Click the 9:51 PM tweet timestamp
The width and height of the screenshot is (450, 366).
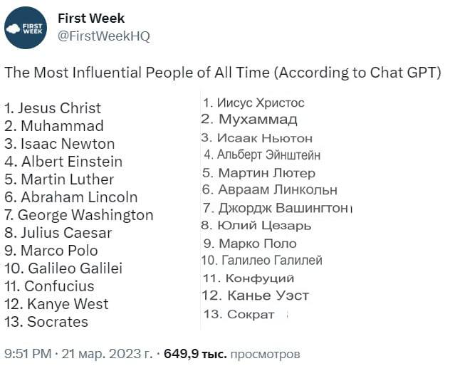click(x=28, y=353)
